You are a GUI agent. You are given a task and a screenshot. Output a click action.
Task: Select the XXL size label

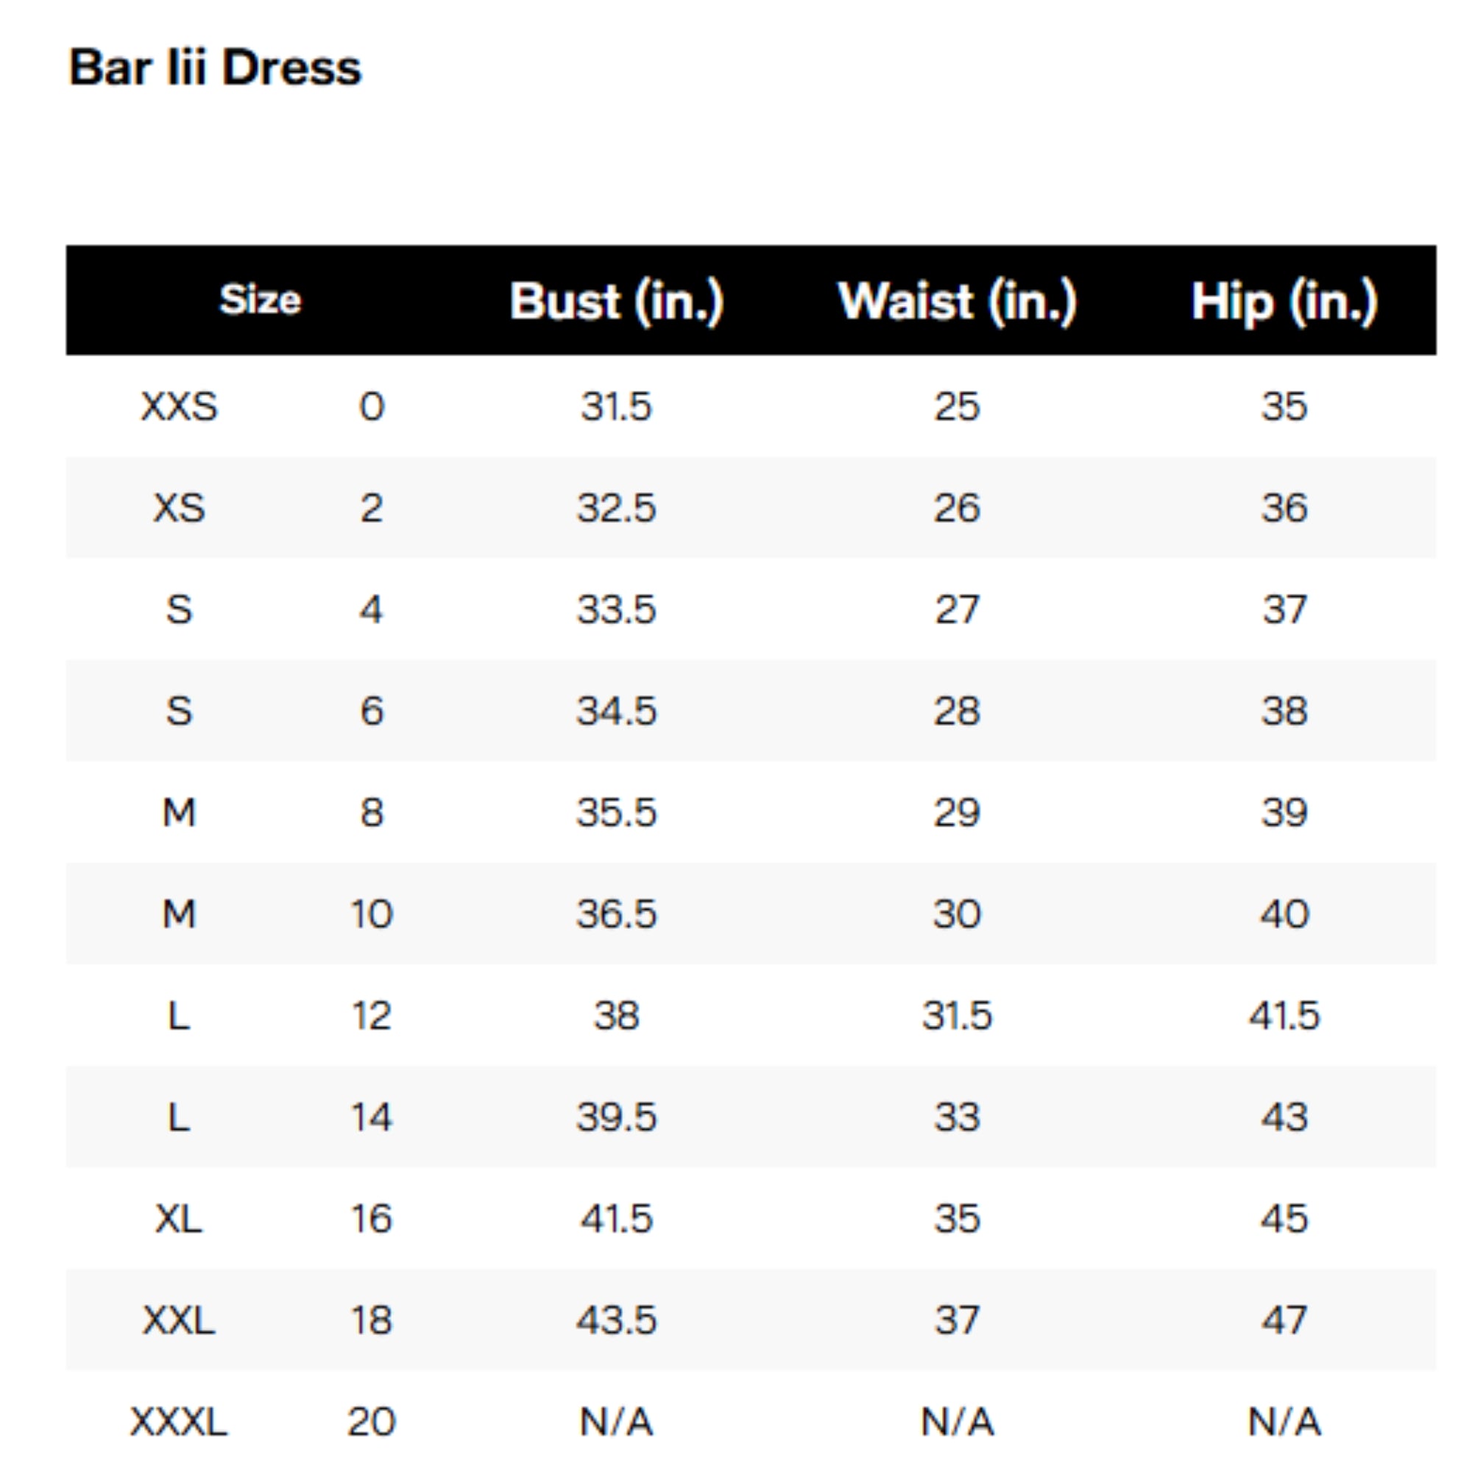(179, 1320)
